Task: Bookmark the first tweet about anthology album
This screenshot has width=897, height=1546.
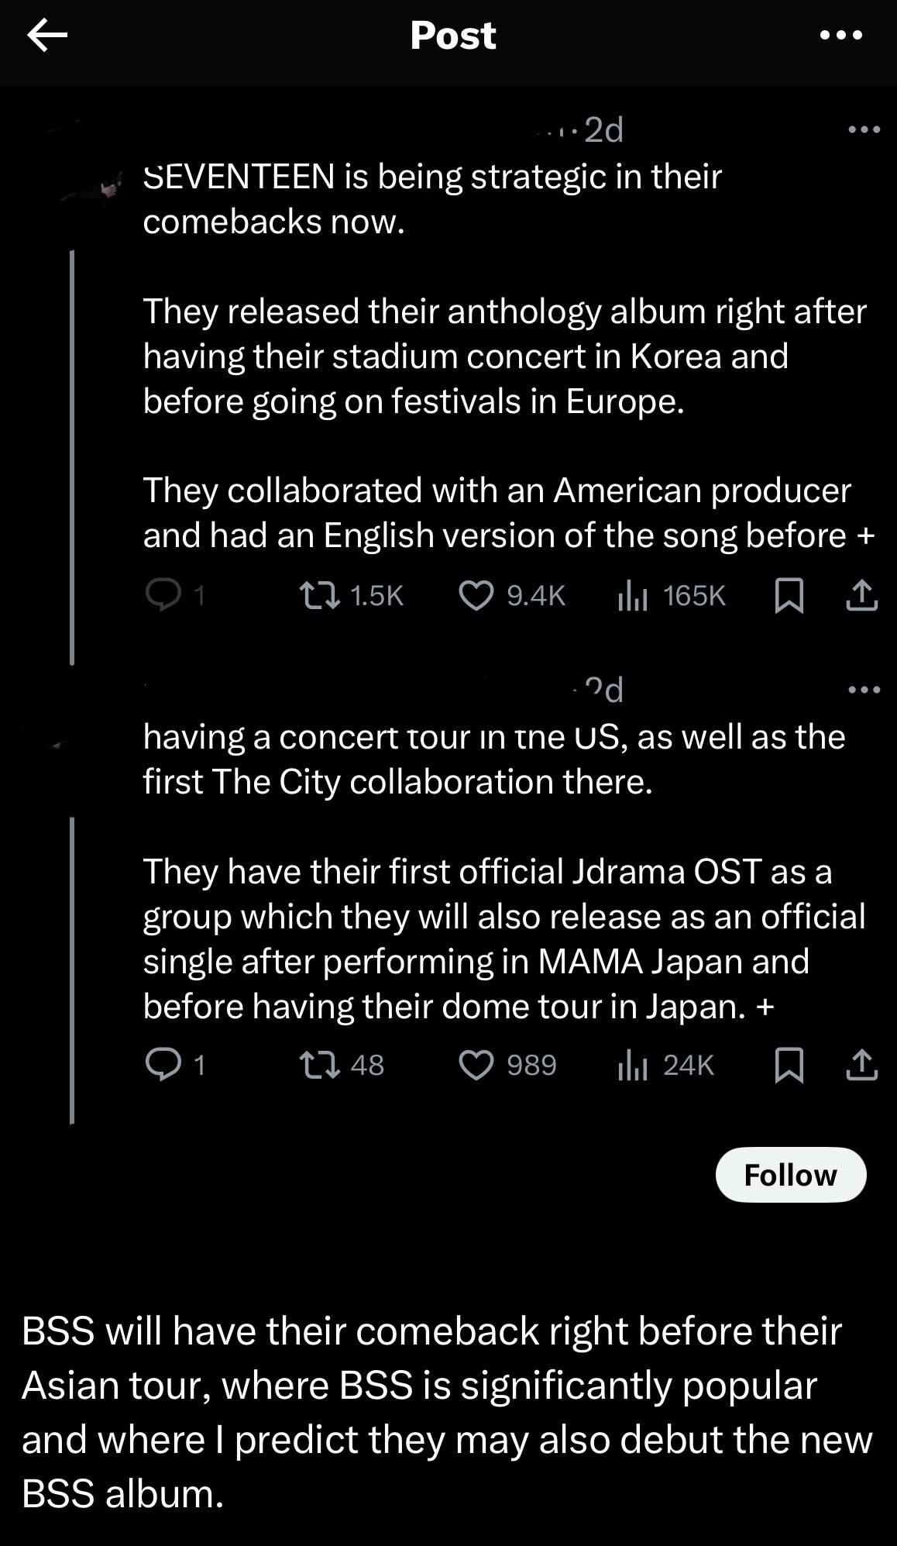Action: [789, 596]
